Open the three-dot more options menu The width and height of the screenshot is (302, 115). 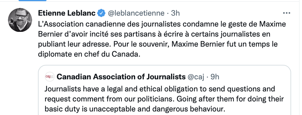tap(287, 13)
